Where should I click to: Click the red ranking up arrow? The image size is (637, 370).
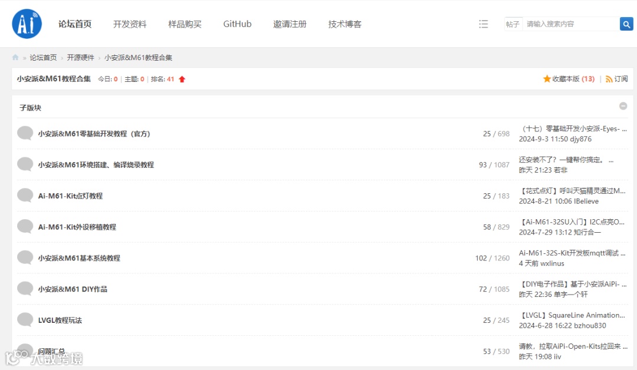(182, 79)
